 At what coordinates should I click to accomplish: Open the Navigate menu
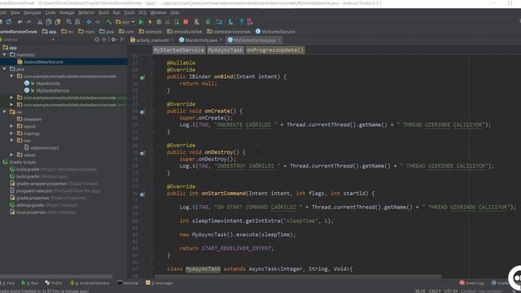33,13
